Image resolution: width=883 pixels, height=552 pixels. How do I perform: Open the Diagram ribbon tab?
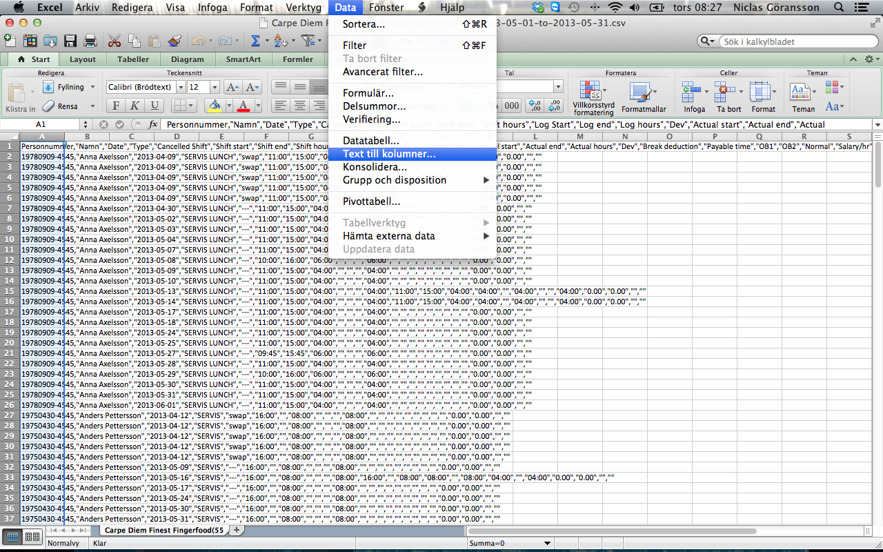tap(188, 59)
